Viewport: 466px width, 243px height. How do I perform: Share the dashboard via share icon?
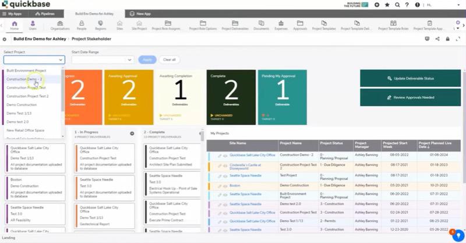437,38
